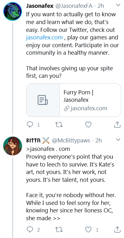Open more options chevron on Jasonafex's tweet
Screen dimensions: 124x238
pyautogui.click(x=118, y=5)
